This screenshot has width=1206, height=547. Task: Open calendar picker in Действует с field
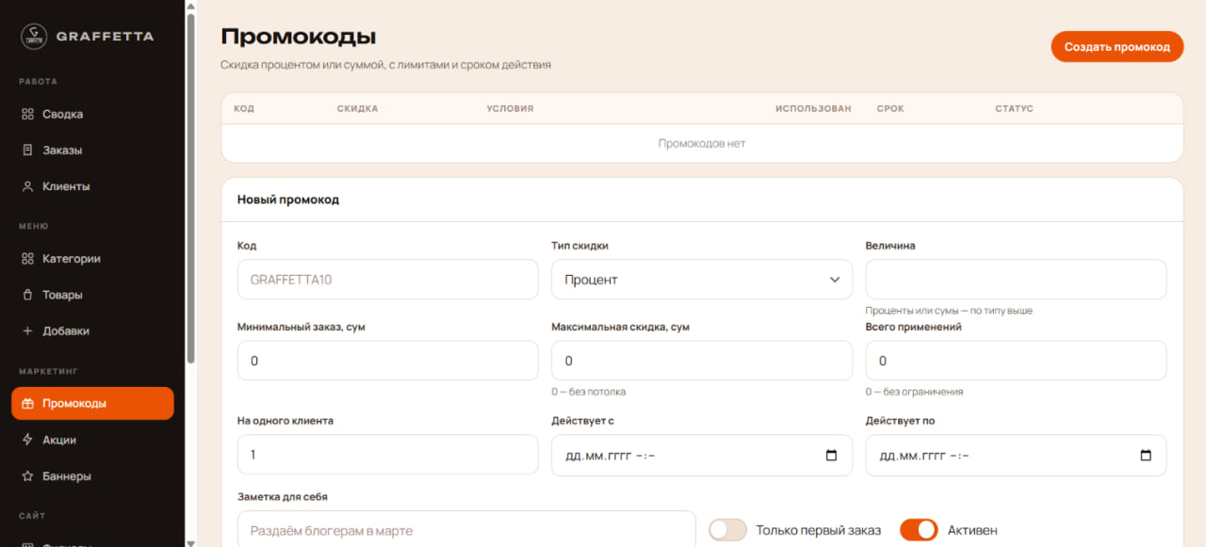[831, 456]
